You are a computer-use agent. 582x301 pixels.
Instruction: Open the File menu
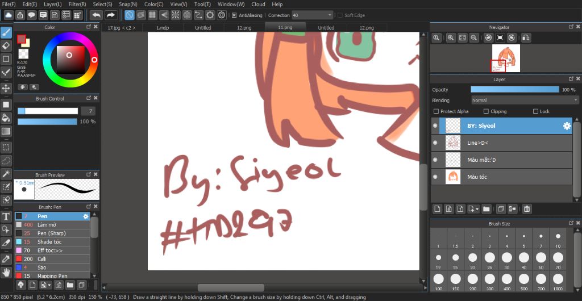tap(9, 4)
